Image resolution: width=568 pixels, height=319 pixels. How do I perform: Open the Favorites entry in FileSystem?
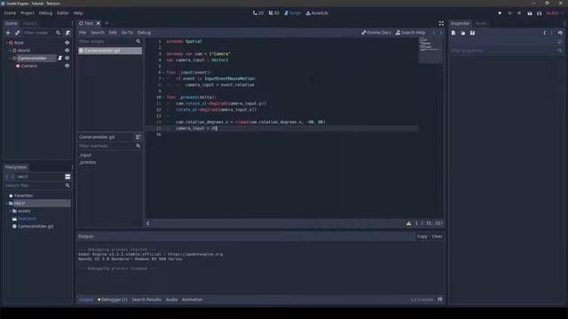pyautogui.click(x=23, y=196)
